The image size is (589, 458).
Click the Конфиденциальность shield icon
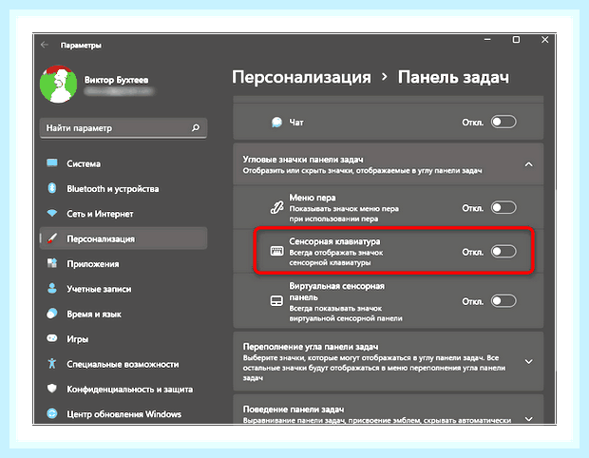(52, 388)
